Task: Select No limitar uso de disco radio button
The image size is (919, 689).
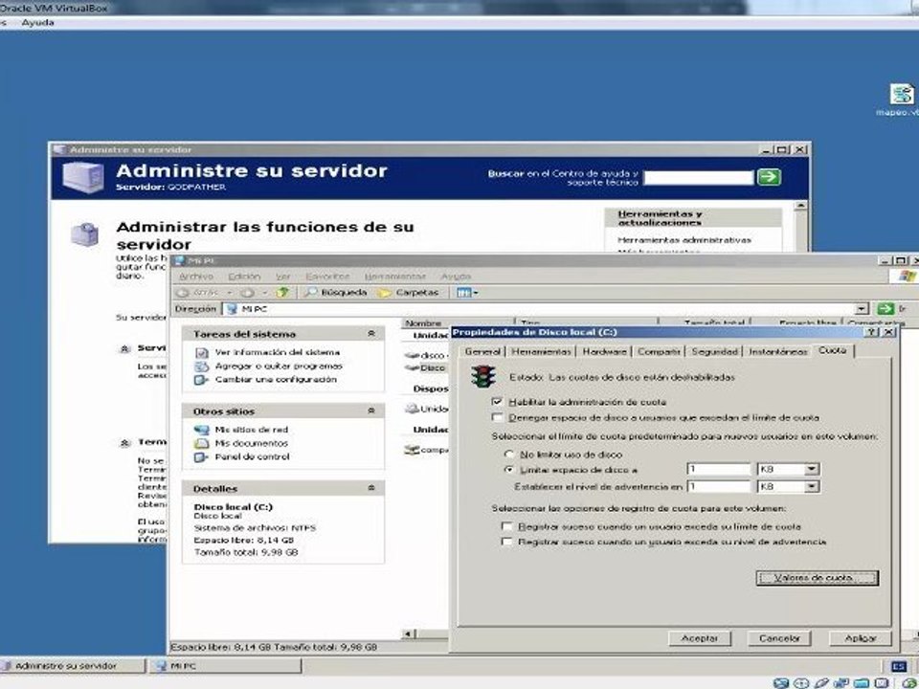Action: pyautogui.click(x=508, y=454)
